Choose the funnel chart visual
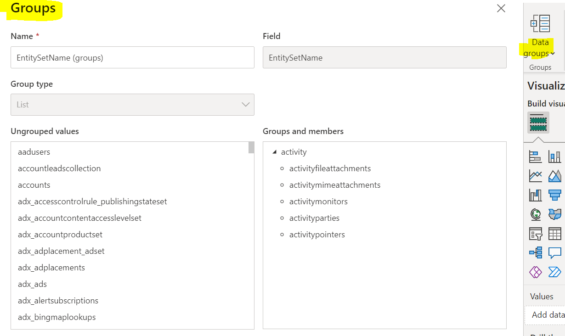This screenshot has height=336, width=565. pos(555,195)
